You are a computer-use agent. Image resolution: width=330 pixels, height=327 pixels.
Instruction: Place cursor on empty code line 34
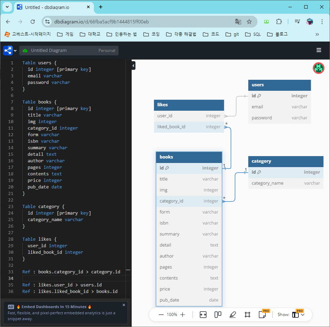74,279
